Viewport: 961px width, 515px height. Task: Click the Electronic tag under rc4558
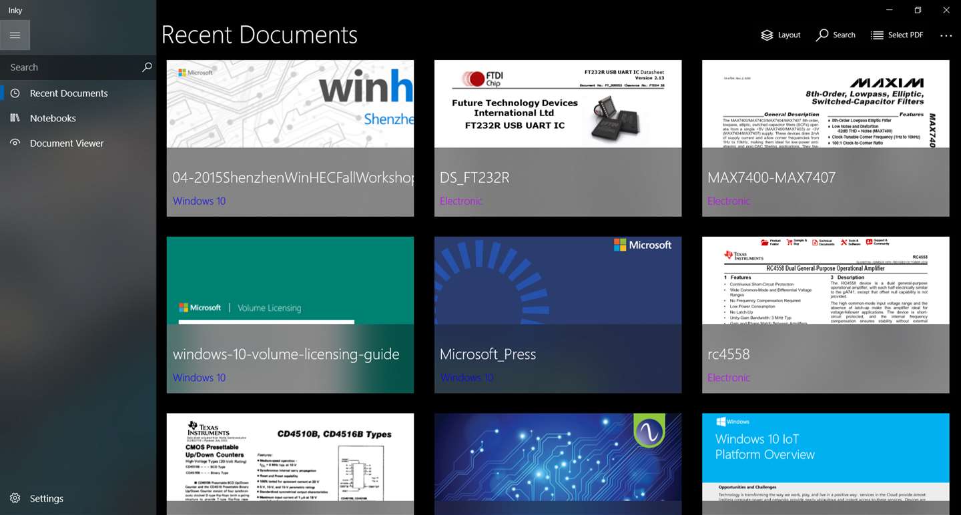(x=729, y=378)
